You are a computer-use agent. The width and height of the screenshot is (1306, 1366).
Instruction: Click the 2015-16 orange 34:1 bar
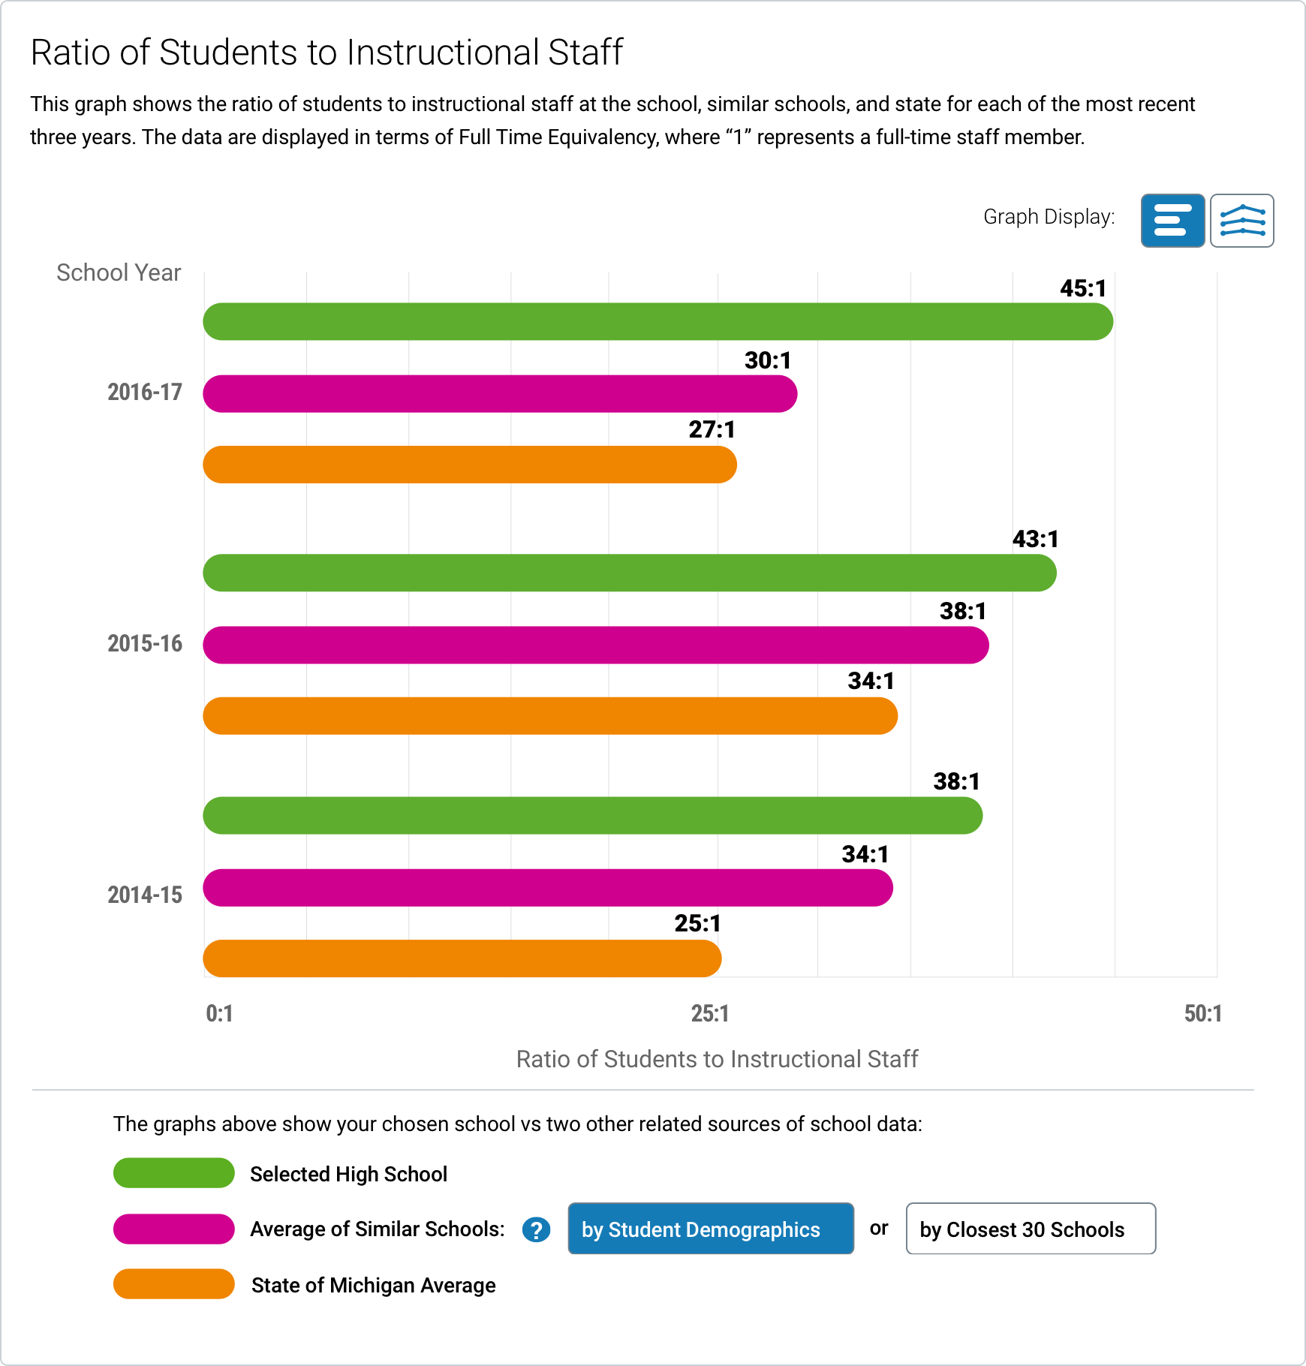coord(550,716)
